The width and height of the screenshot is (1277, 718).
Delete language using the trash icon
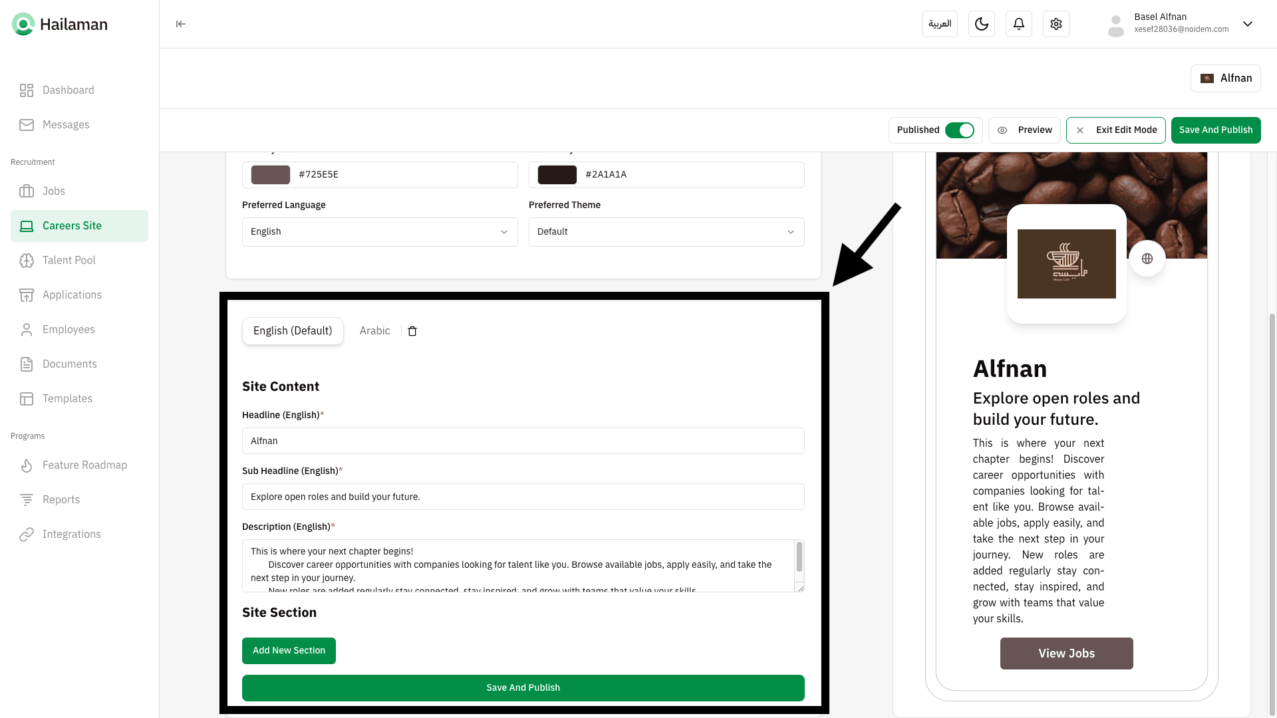click(x=412, y=331)
